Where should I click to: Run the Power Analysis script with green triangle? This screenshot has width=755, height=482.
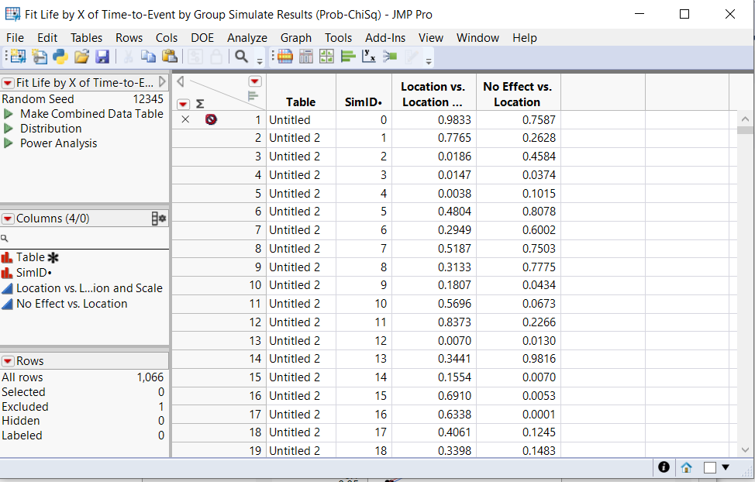coord(9,143)
